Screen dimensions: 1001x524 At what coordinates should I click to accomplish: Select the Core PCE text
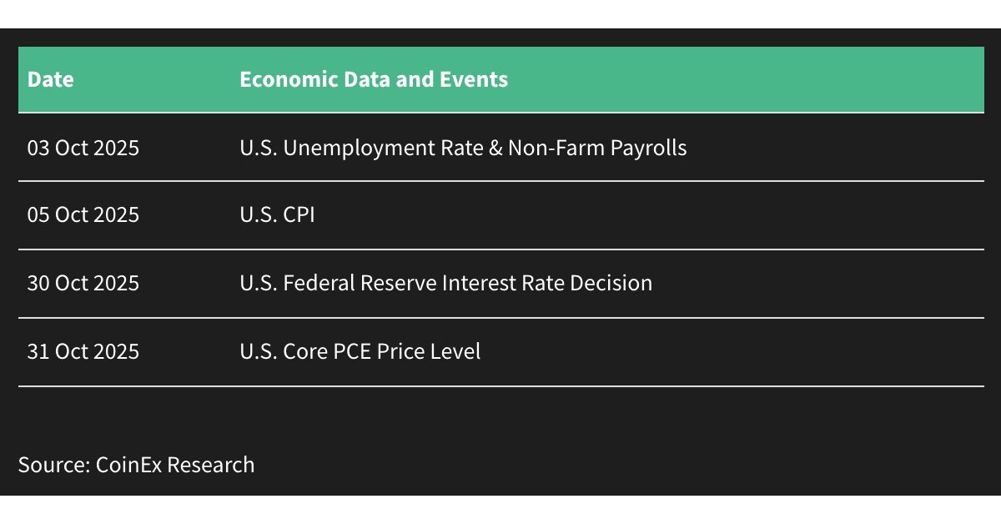pos(327,351)
